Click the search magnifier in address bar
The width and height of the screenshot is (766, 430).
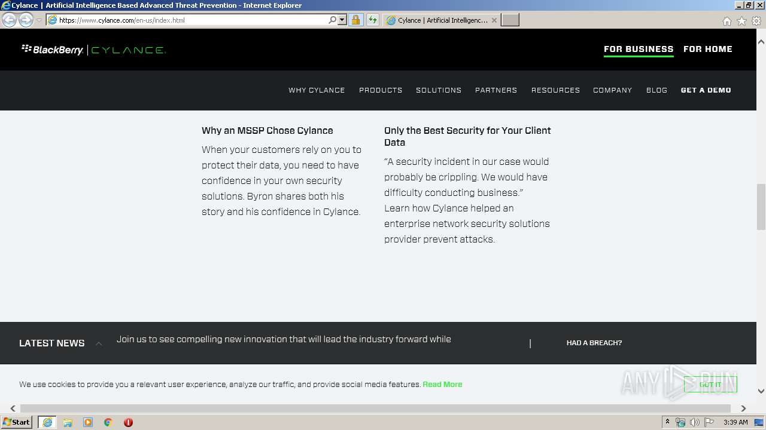coord(333,20)
